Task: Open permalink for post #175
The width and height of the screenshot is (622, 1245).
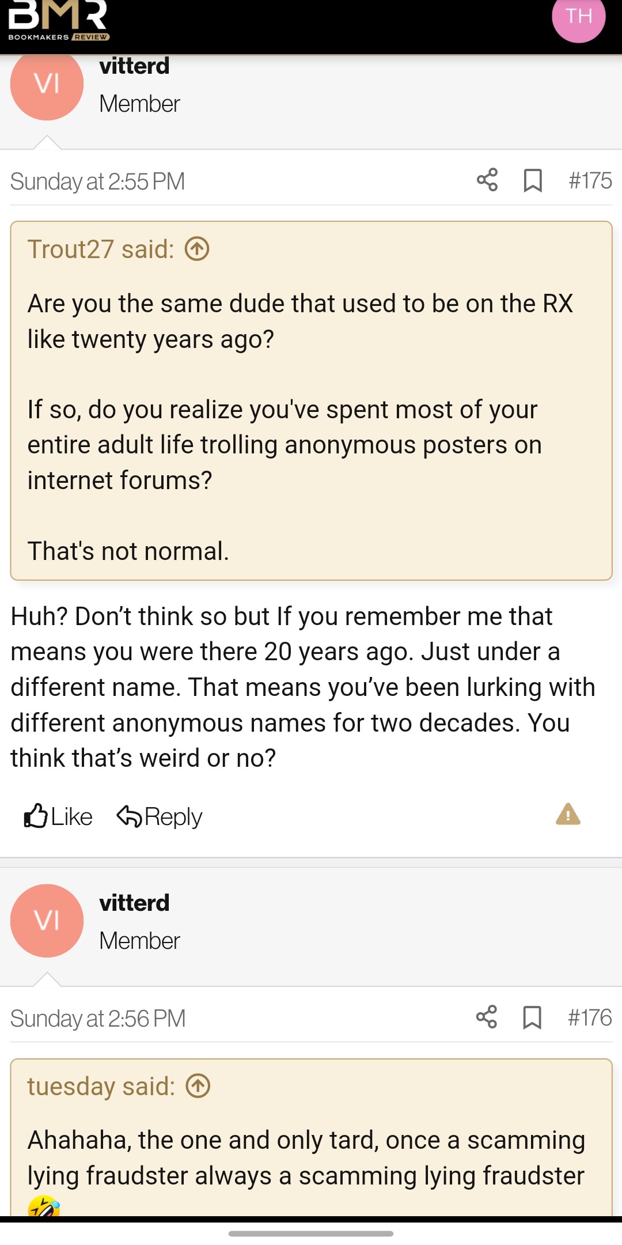Action: click(590, 180)
